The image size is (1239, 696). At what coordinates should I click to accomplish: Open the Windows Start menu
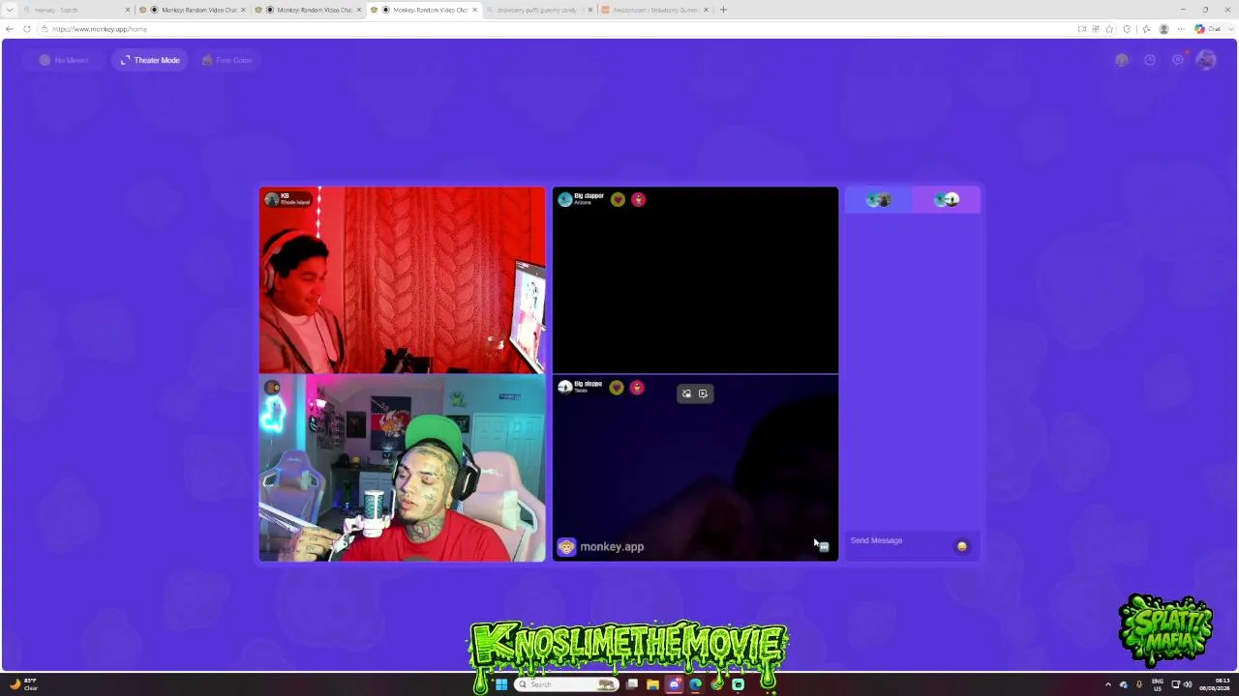click(x=501, y=684)
